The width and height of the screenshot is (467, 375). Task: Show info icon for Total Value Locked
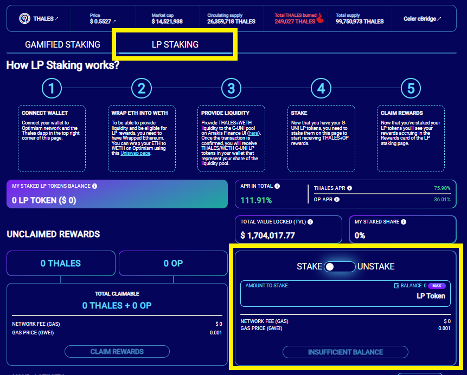point(310,222)
